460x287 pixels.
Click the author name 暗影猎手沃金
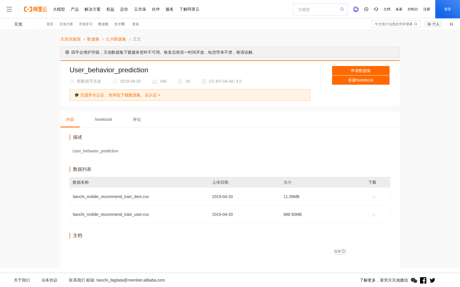point(89,81)
